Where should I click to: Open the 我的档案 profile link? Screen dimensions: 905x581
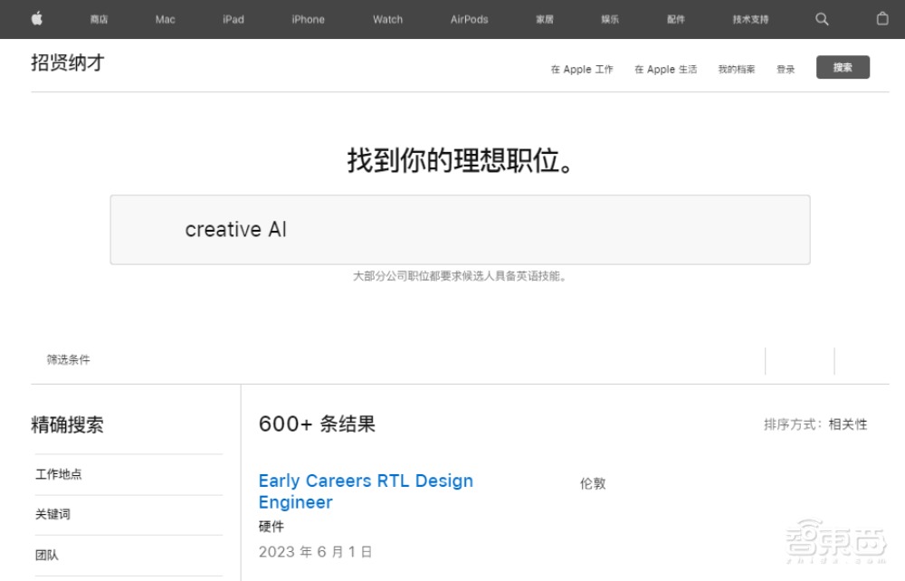point(736,69)
